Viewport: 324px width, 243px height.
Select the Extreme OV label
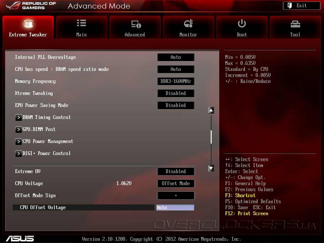click(28, 171)
